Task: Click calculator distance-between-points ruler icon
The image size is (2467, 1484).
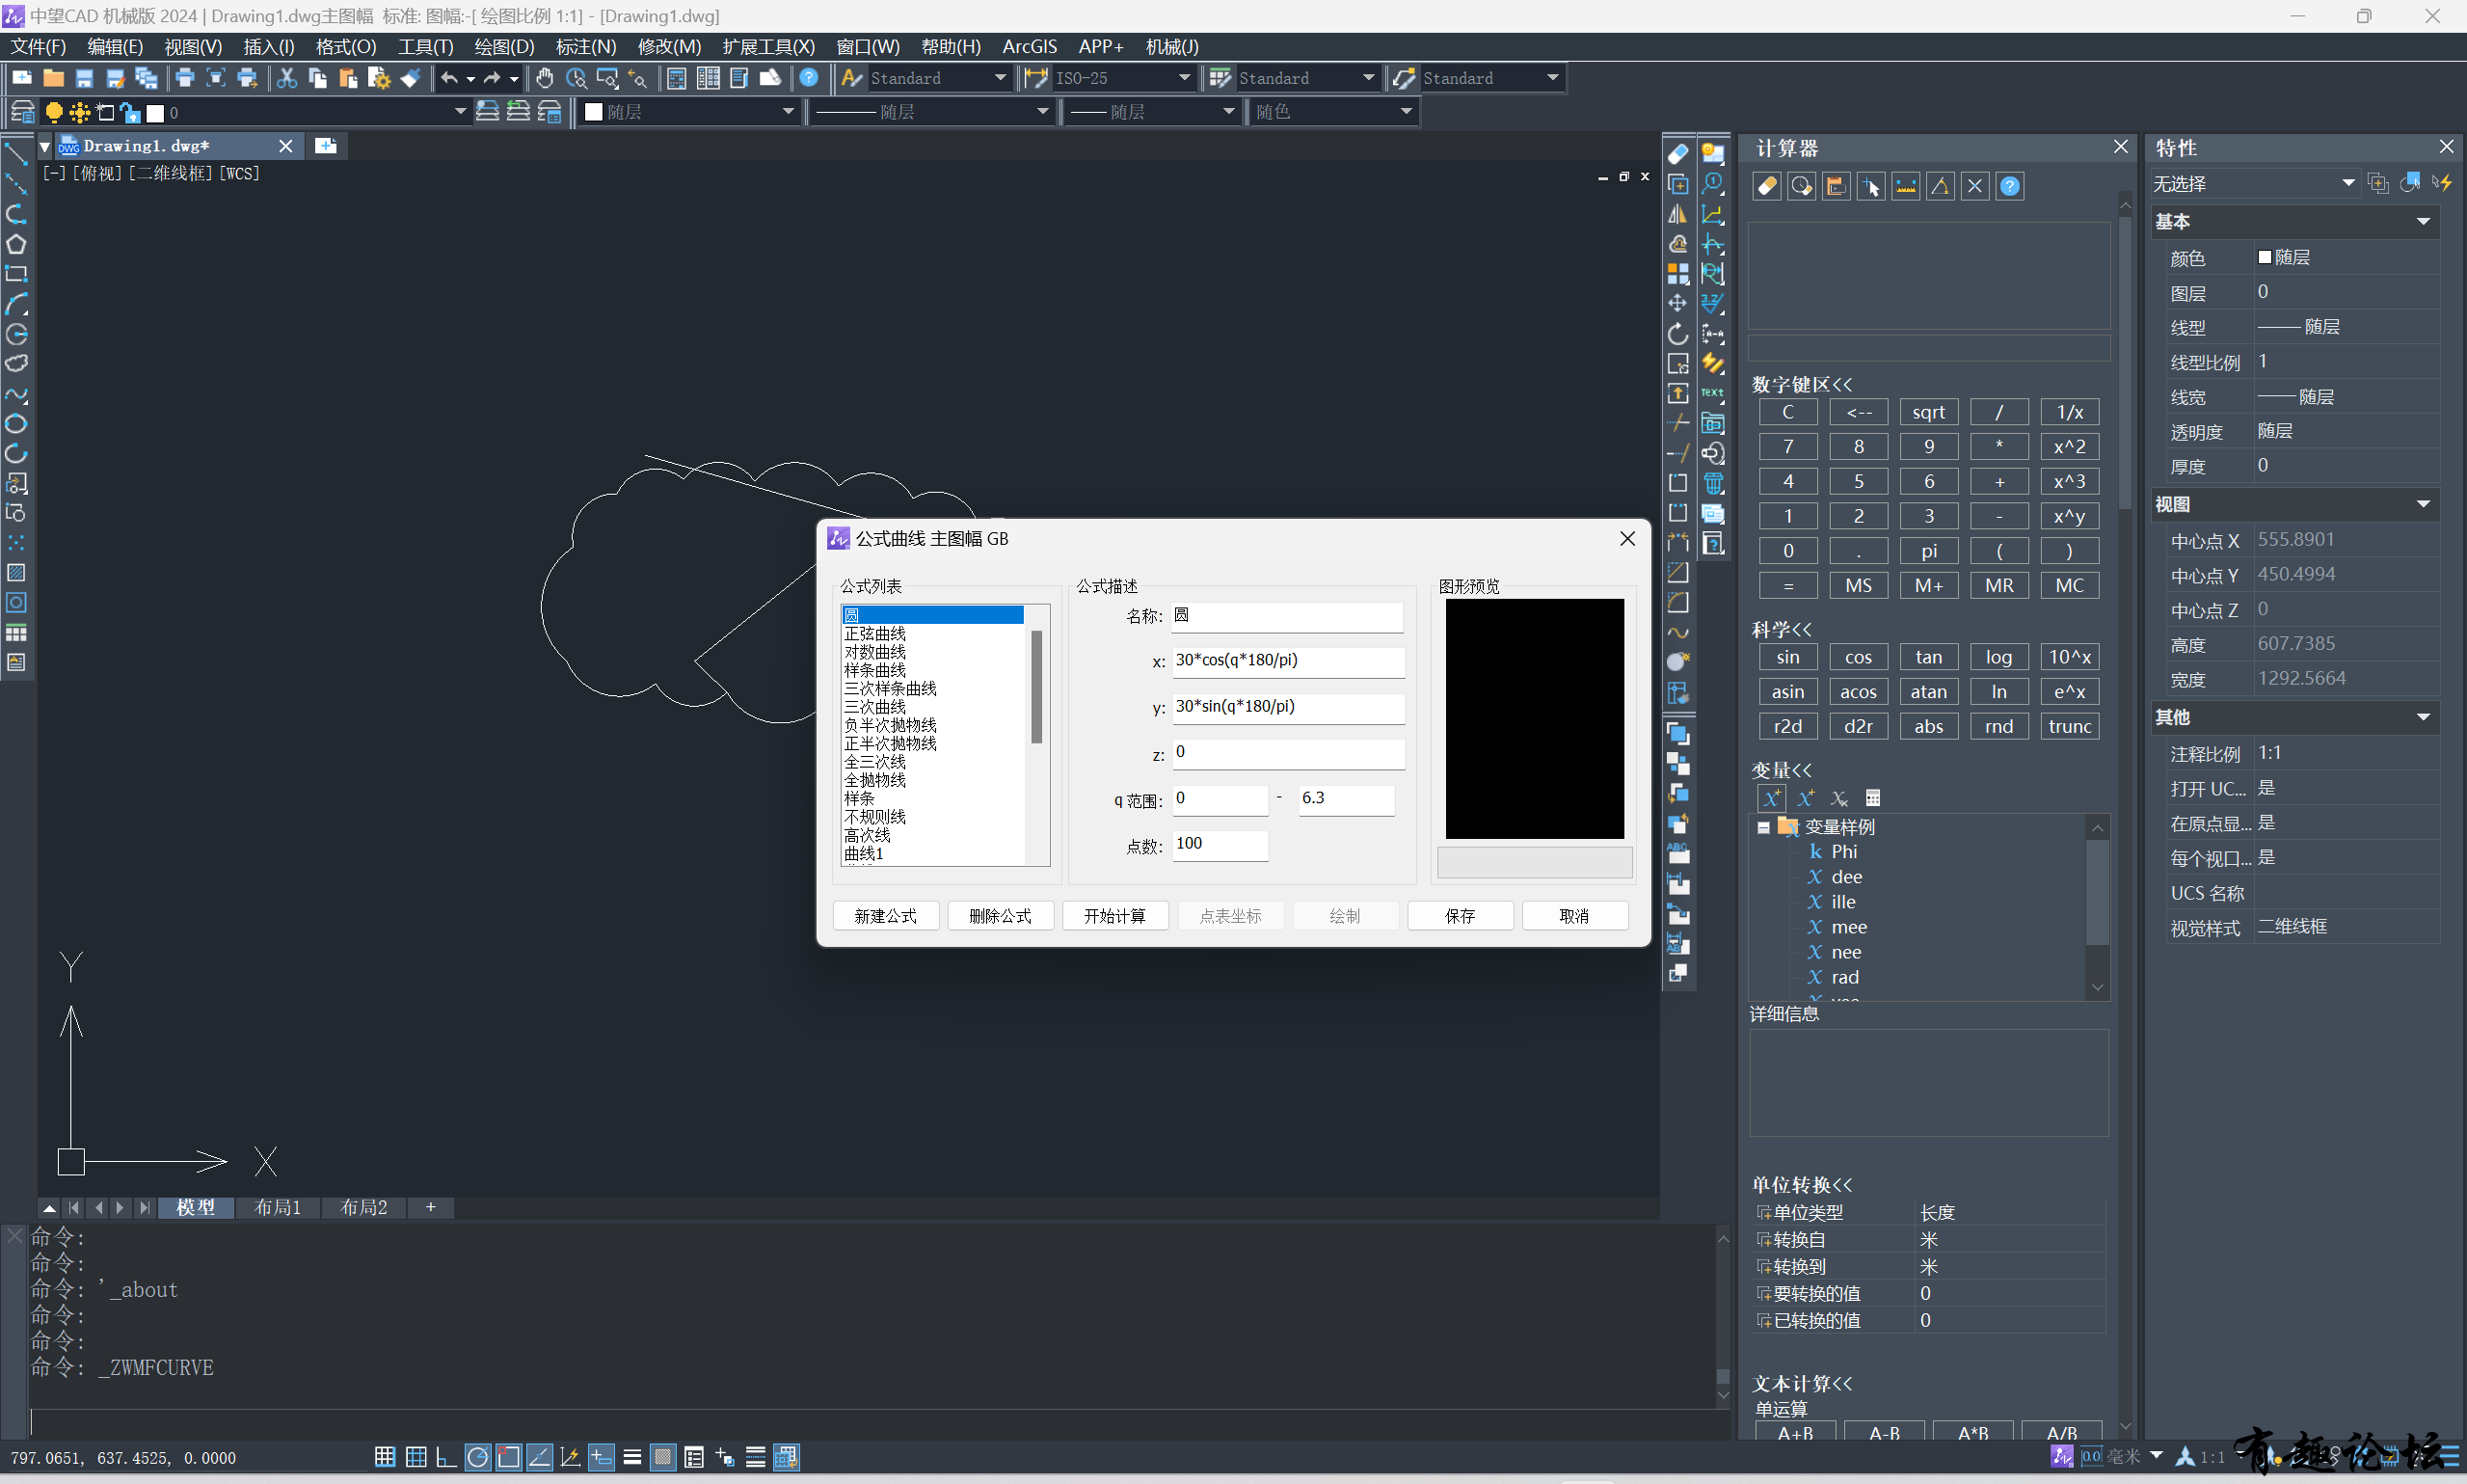Action: 1905,186
